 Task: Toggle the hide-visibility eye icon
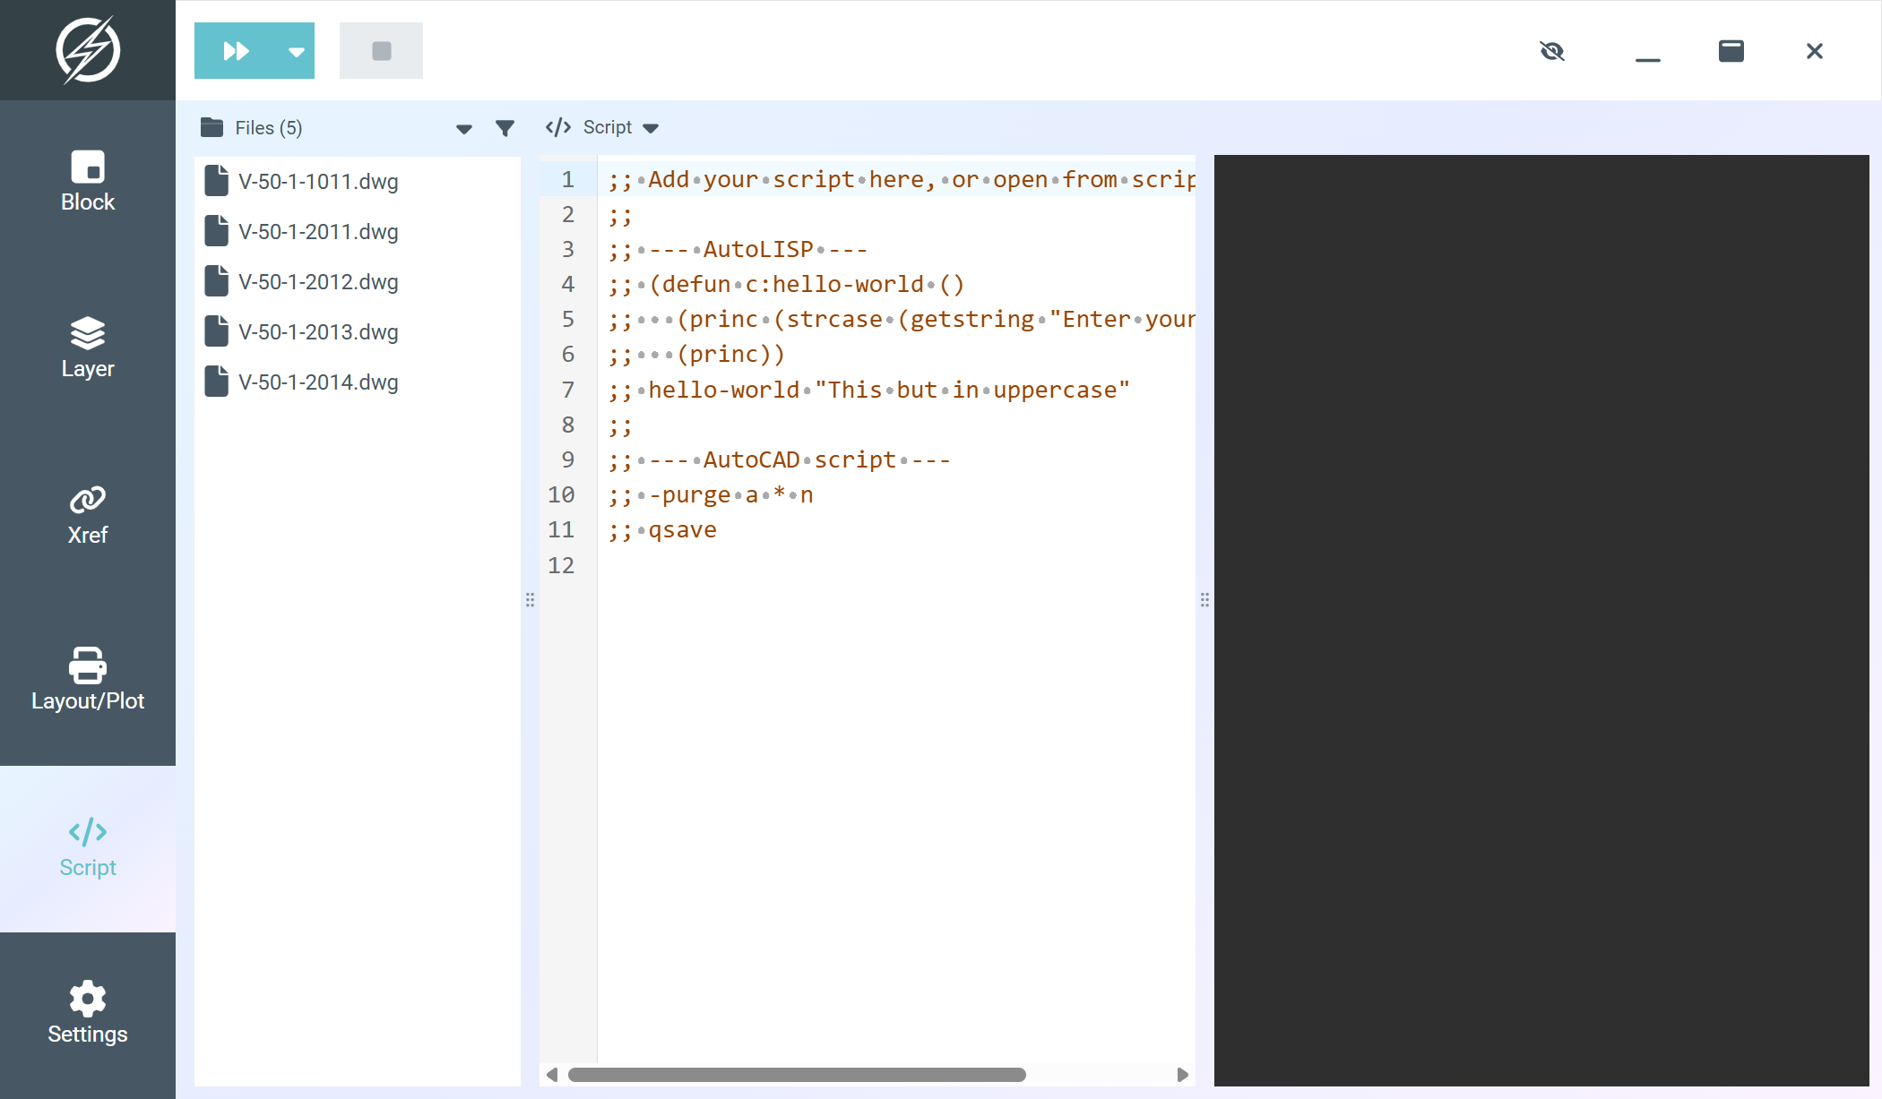tap(1552, 51)
